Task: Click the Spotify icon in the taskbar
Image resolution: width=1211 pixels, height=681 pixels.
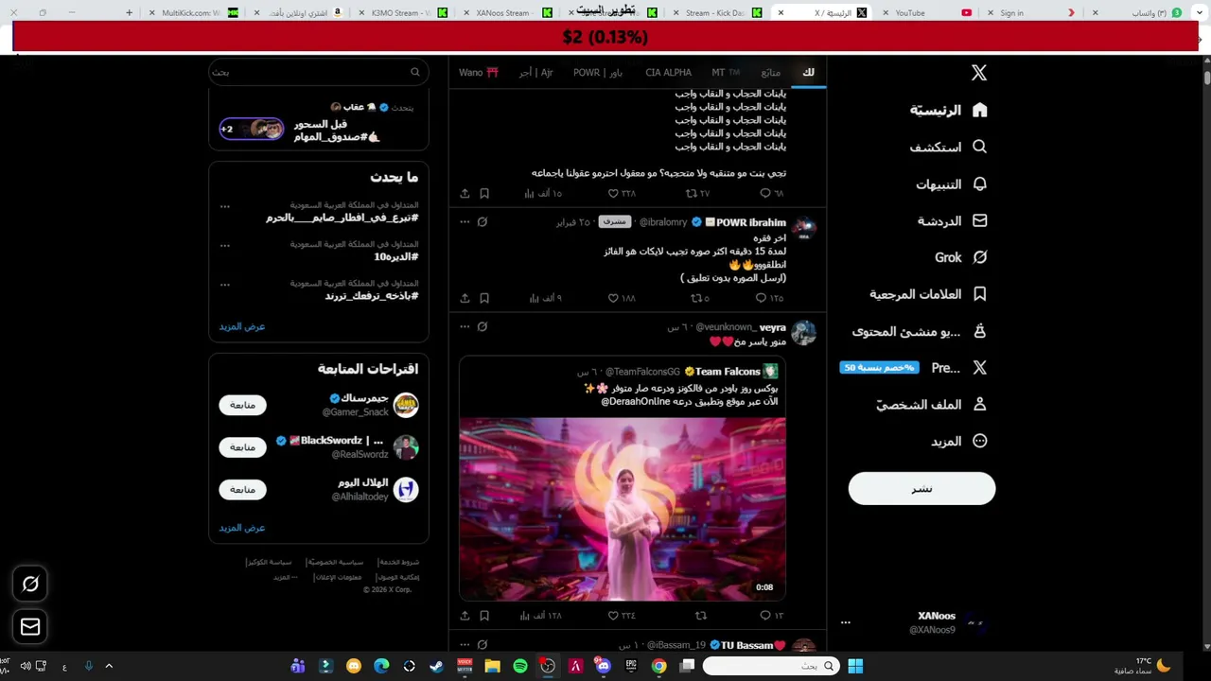Action: (x=519, y=666)
